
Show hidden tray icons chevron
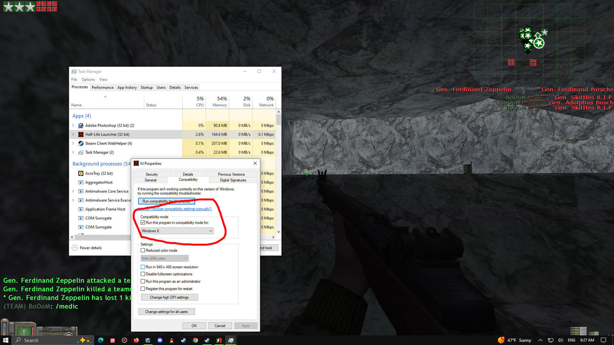(x=540, y=340)
